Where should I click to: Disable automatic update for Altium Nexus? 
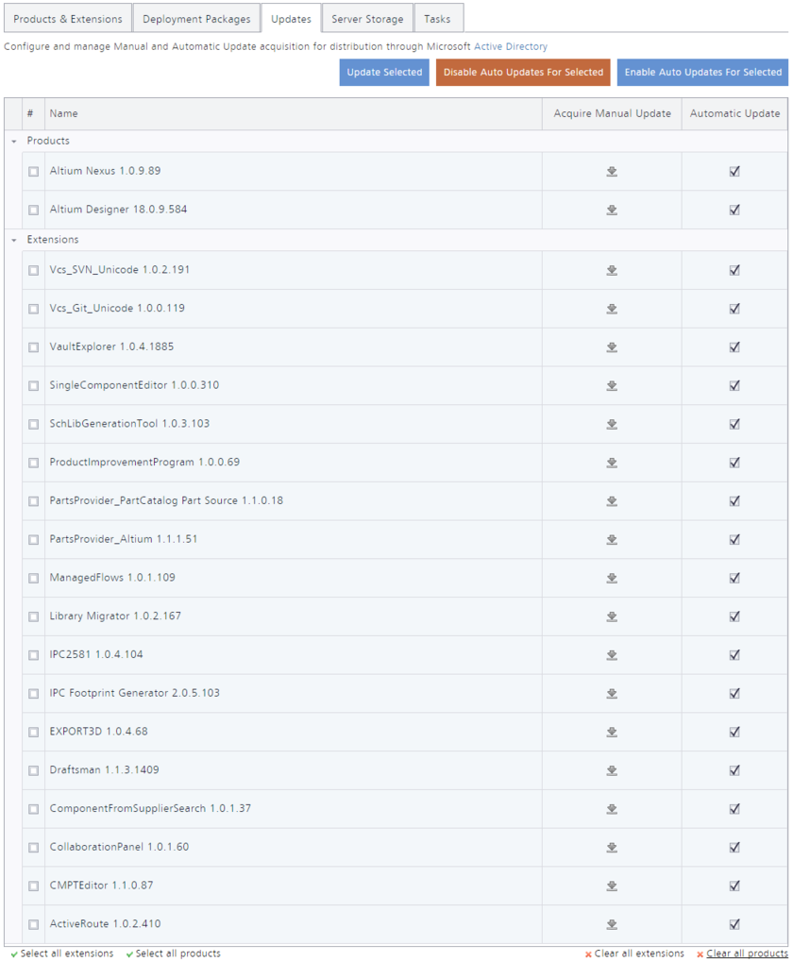pyautogui.click(x=734, y=171)
